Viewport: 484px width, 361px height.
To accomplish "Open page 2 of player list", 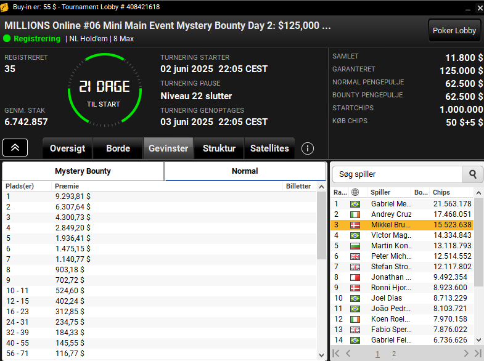I will pos(394,354).
